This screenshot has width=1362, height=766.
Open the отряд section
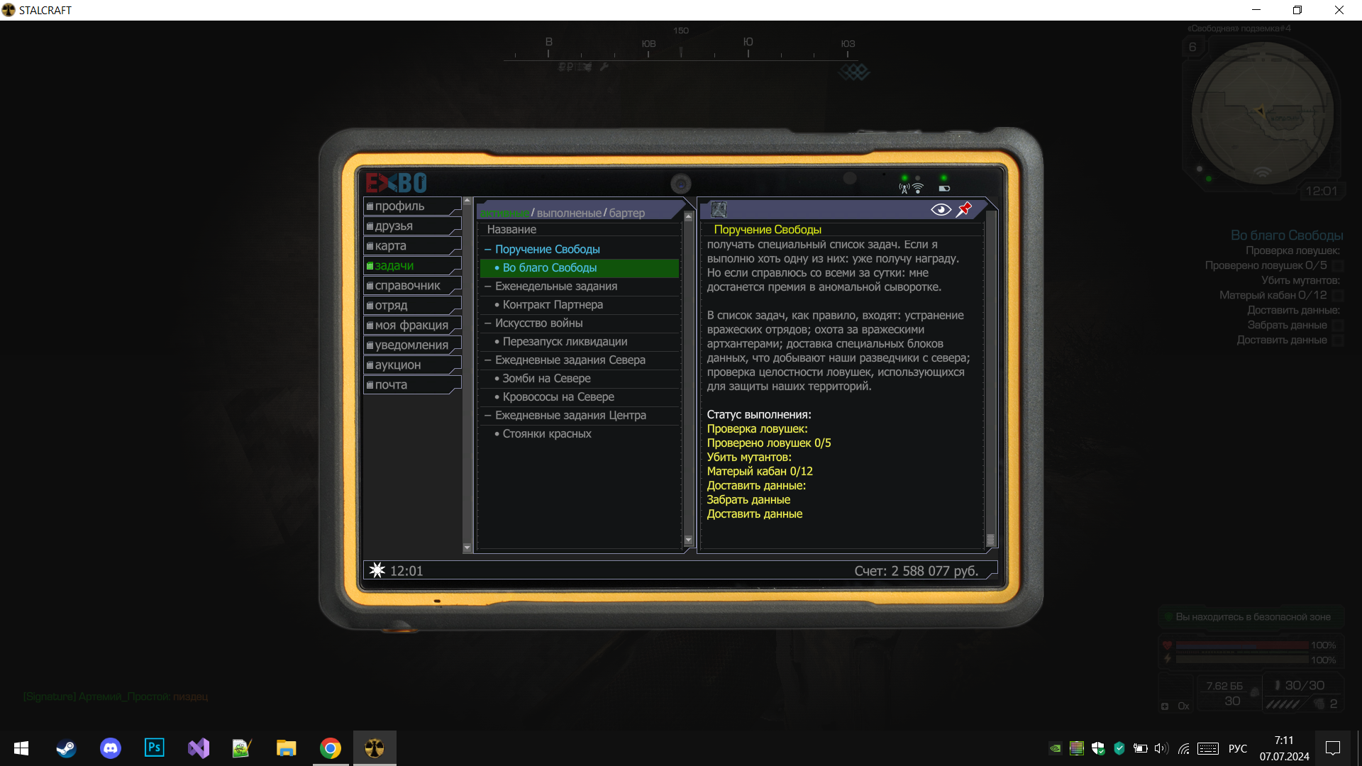coord(412,306)
